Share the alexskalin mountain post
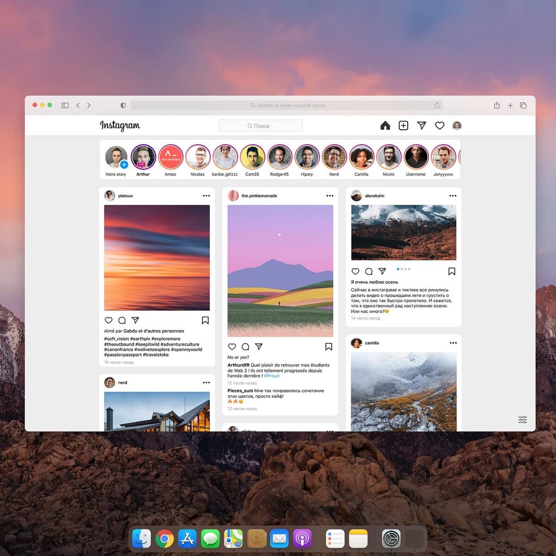 point(382,272)
